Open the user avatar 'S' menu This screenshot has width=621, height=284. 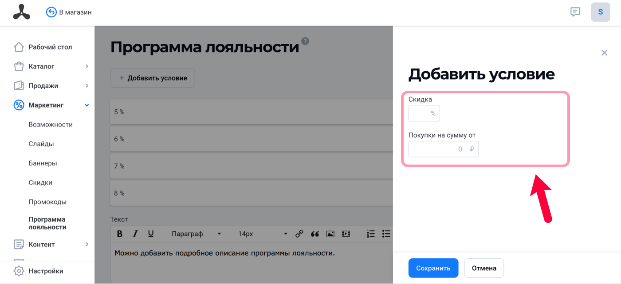pos(601,12)
